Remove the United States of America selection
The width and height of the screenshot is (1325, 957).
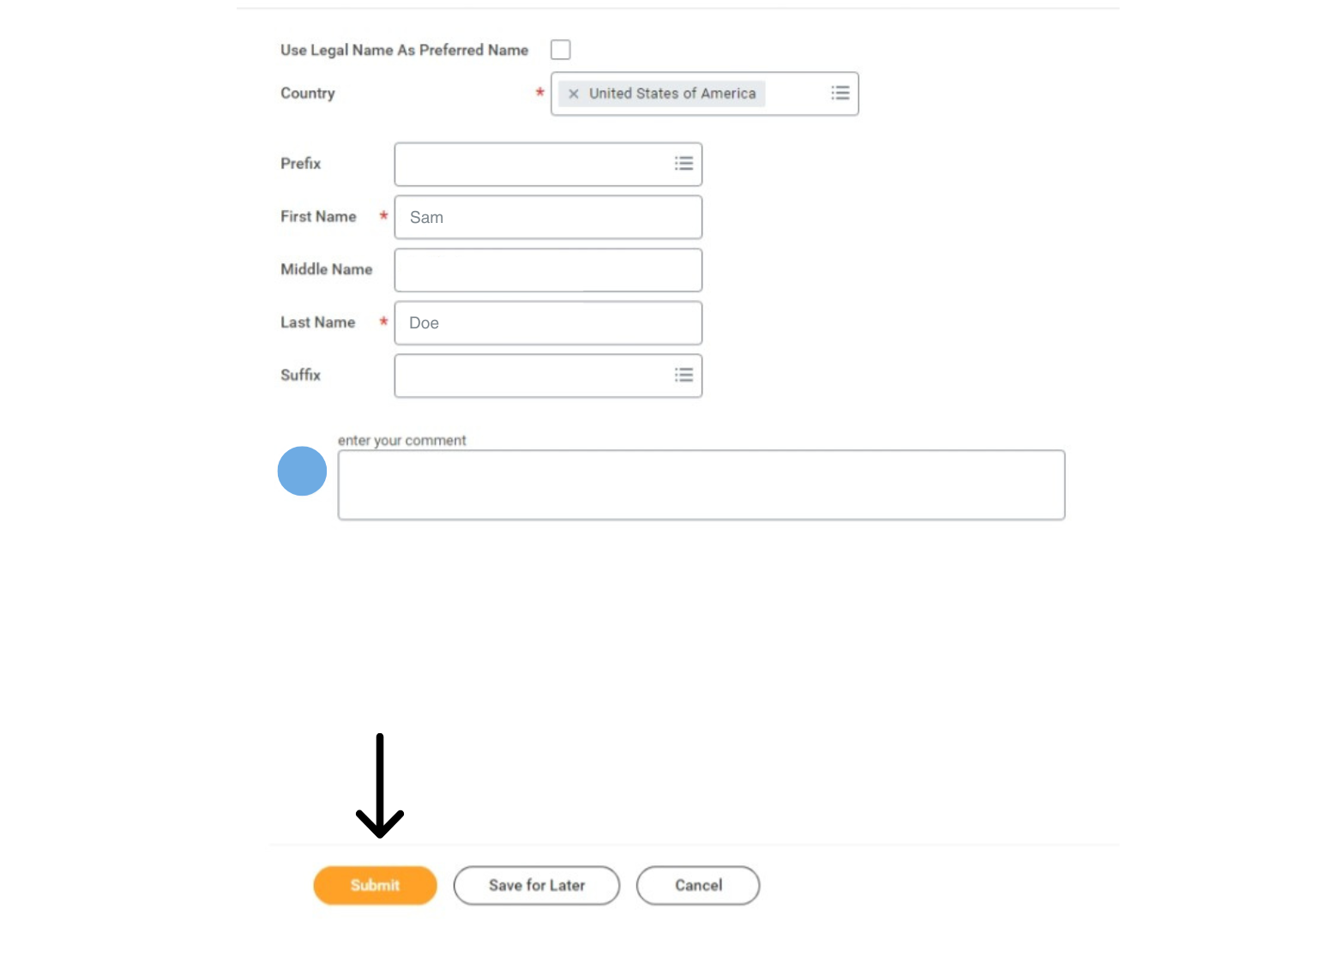[574, 93]
